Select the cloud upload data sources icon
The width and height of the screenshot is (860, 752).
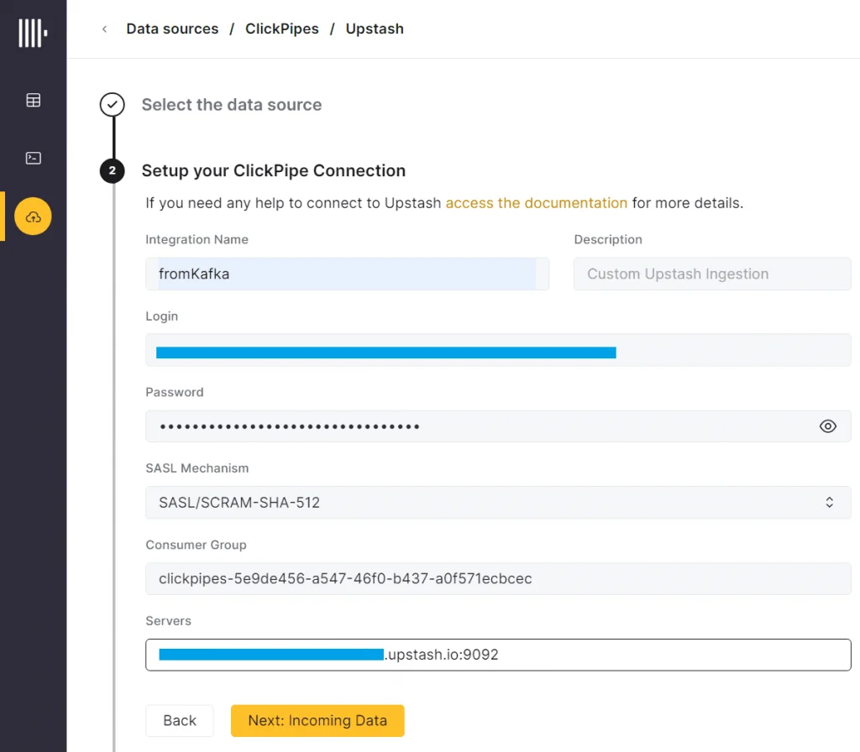click(x=33, y=216)
